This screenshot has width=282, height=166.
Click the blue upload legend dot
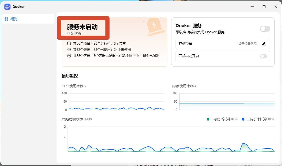click(243, 119)
